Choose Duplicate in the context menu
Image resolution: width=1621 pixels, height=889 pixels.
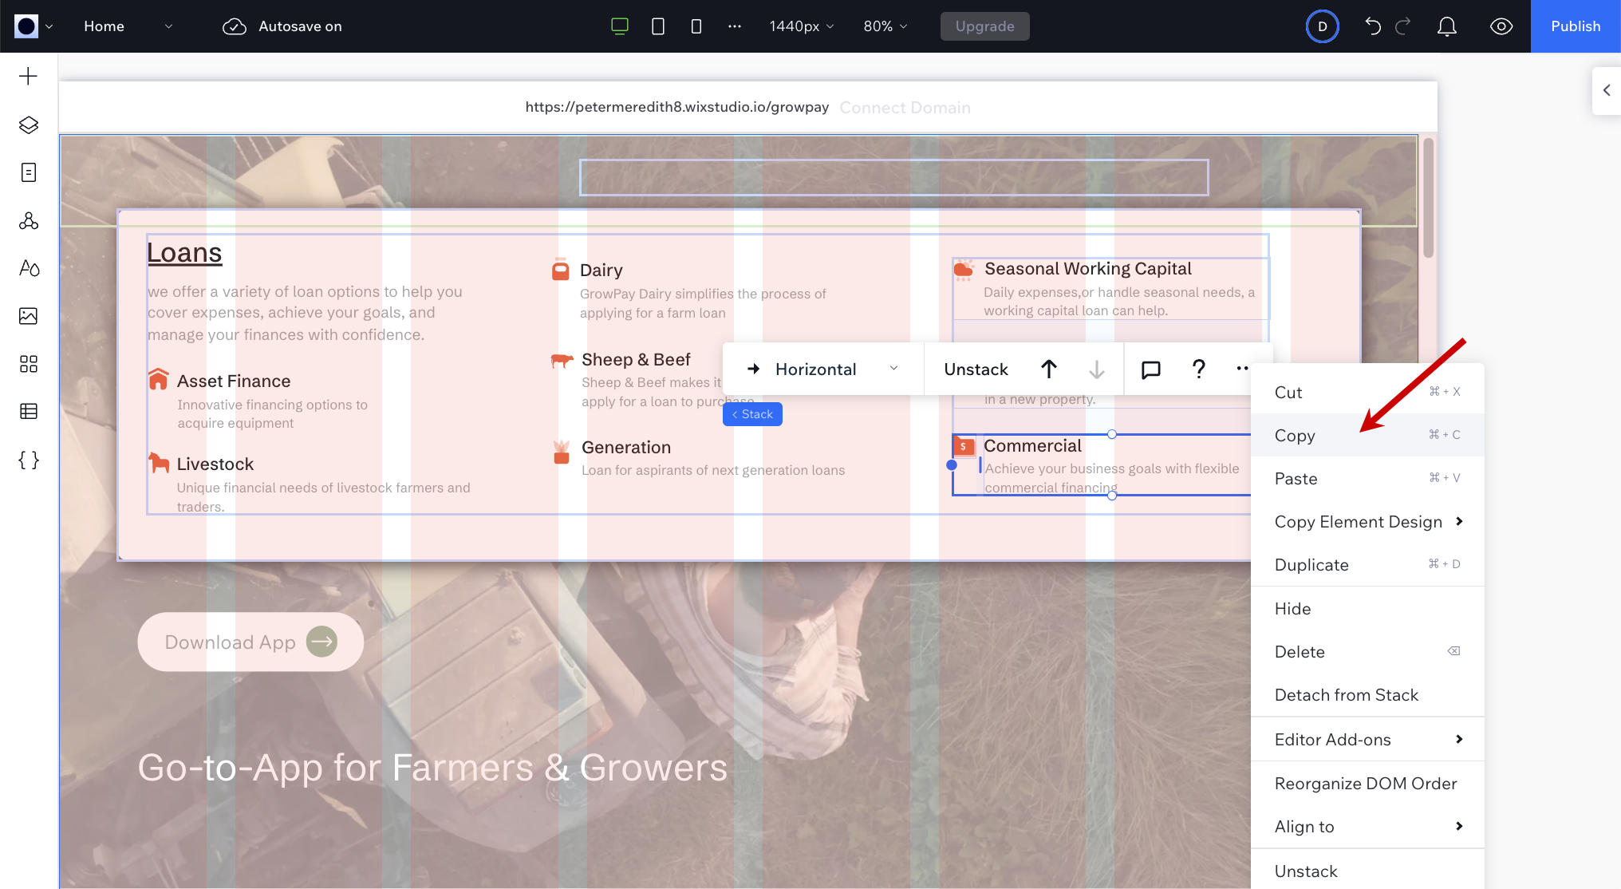(1311, 565)
